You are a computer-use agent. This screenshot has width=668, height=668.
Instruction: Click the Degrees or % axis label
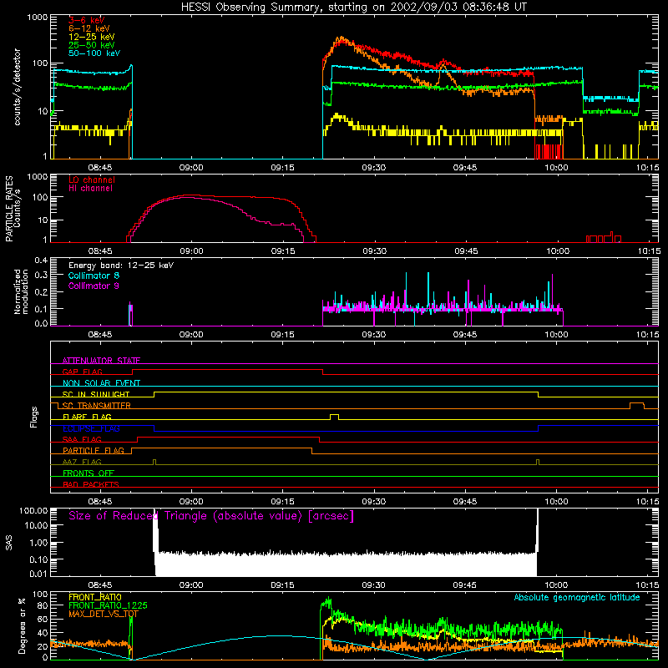(x=22, y=625)
